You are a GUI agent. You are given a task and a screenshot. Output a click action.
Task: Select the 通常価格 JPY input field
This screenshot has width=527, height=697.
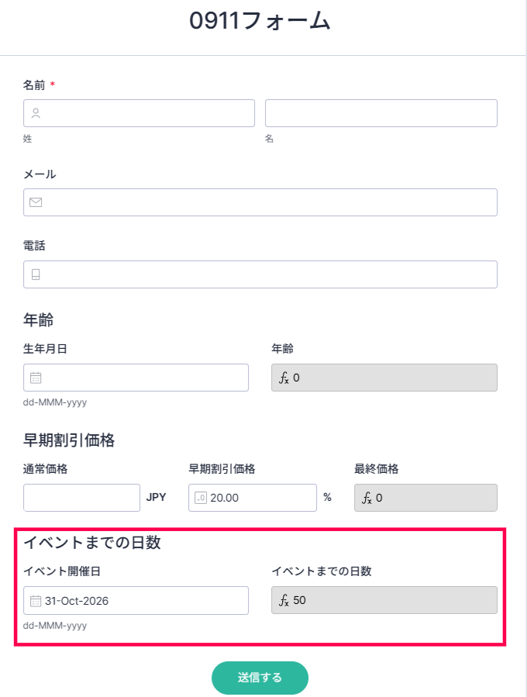[x=81, y=498]
